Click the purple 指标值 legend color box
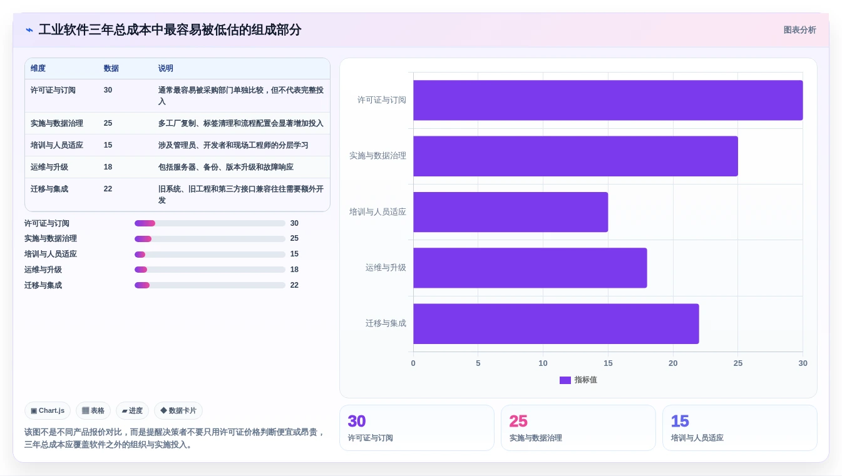842x476 pixels. point(565,380)
